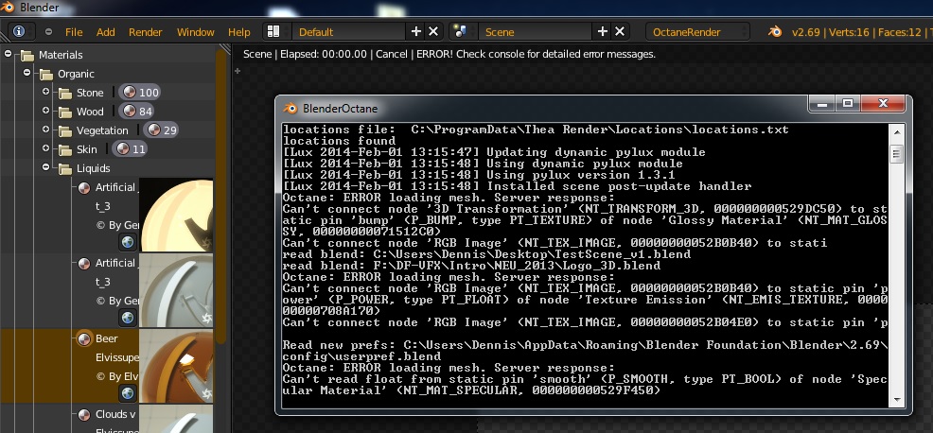933x433 pixels.
Task: Click the sphere icon beside Beer material
Action: pyautogui.click(x=84, y=339)
